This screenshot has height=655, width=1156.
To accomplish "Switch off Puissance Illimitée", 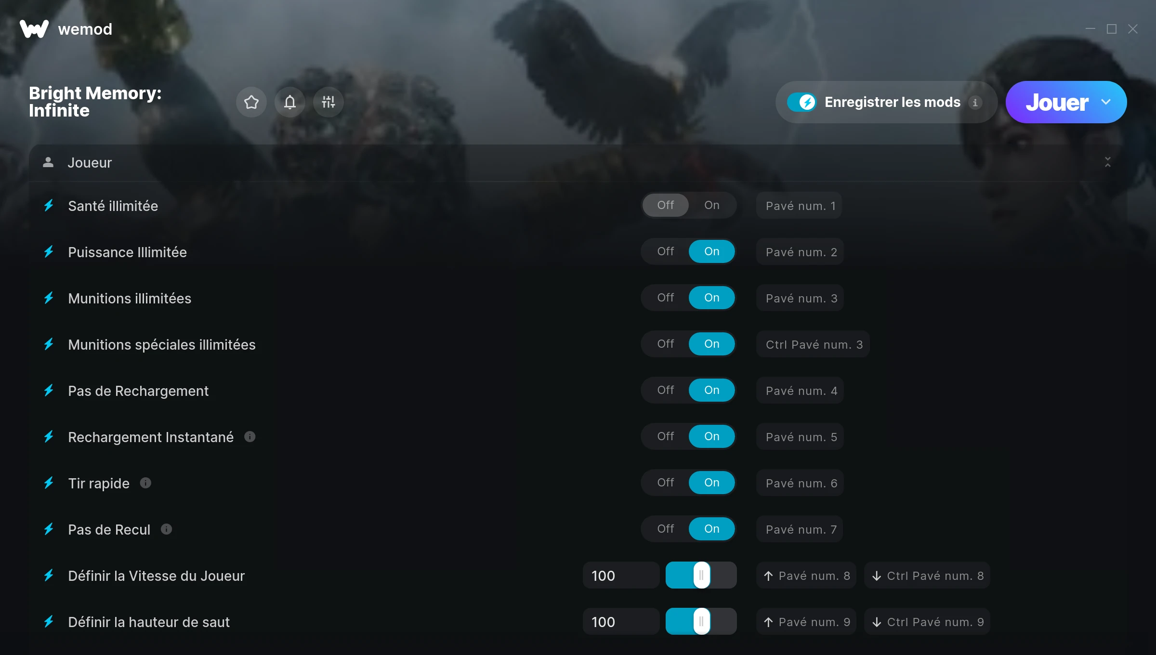I will click(666, 251).
